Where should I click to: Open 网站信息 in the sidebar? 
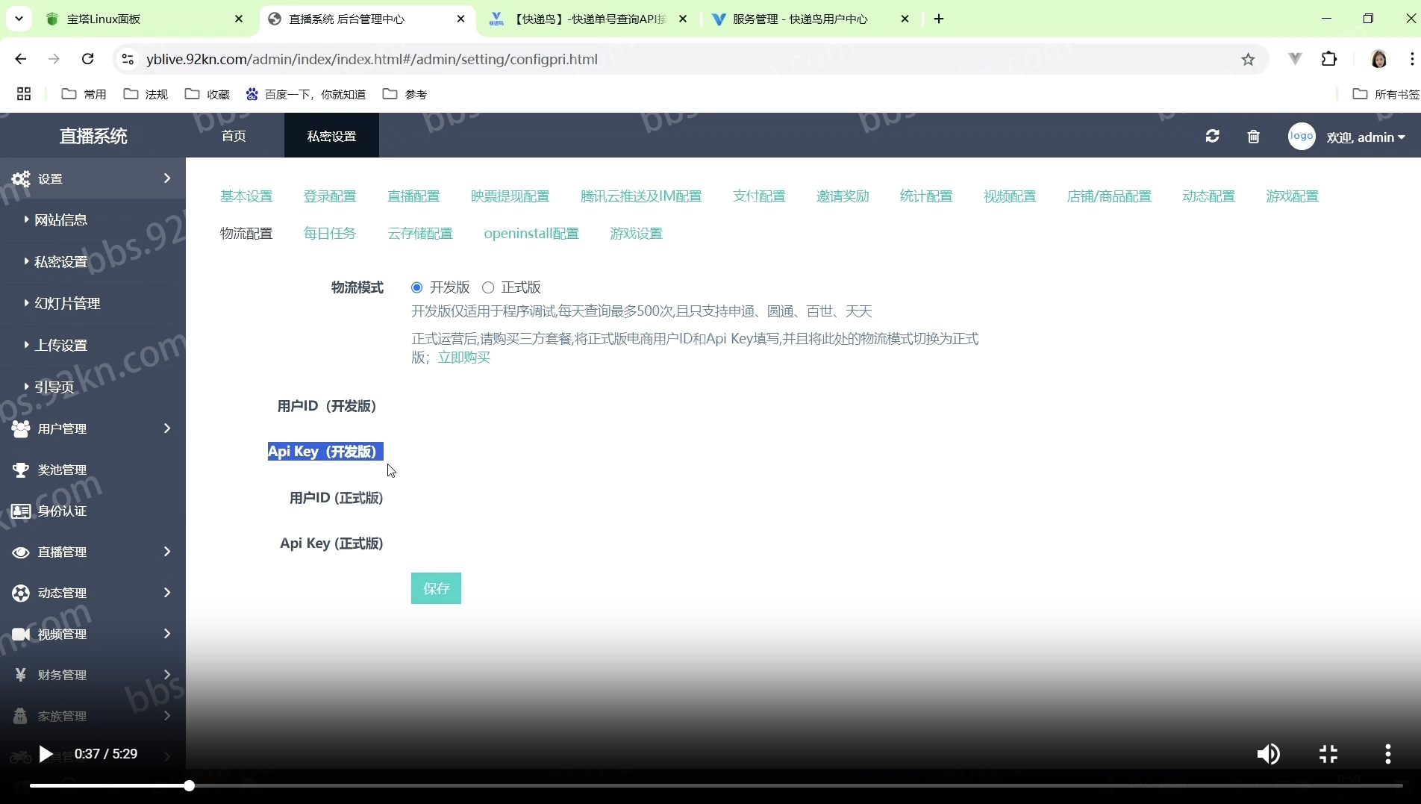61,219
